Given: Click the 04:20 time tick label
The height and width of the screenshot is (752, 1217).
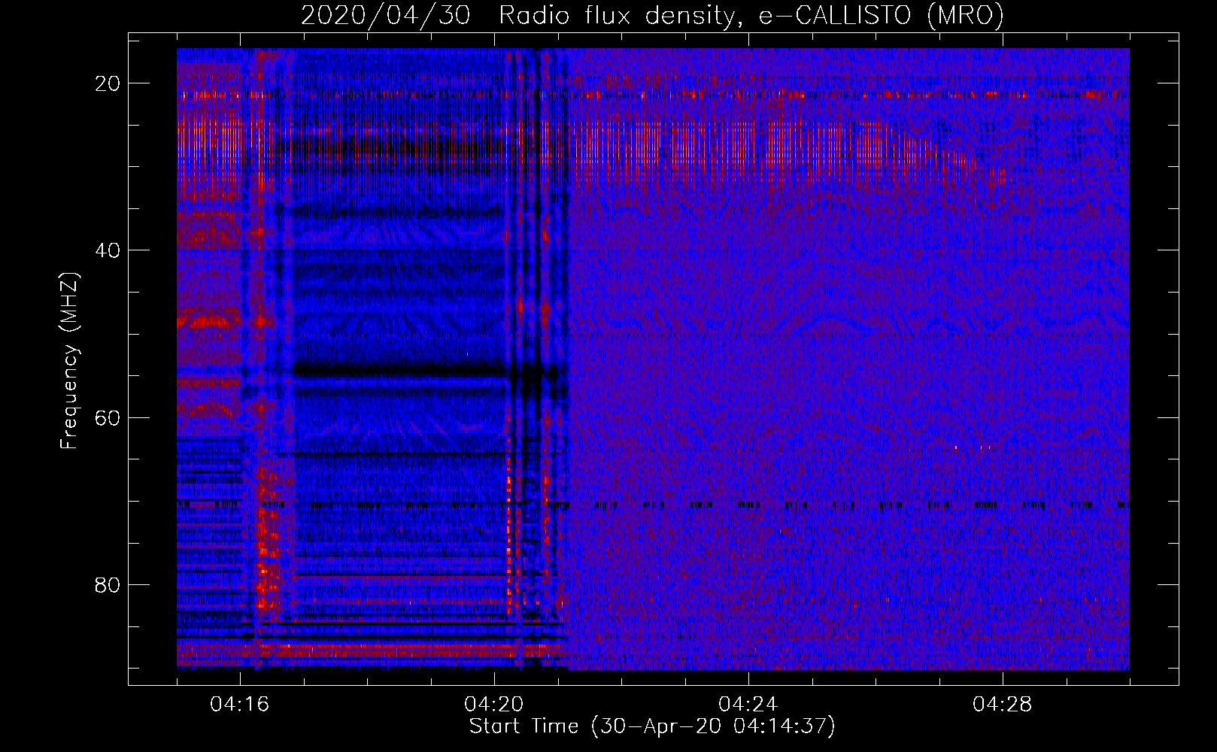Looking at the screenshot, I should tap(494, 705).
